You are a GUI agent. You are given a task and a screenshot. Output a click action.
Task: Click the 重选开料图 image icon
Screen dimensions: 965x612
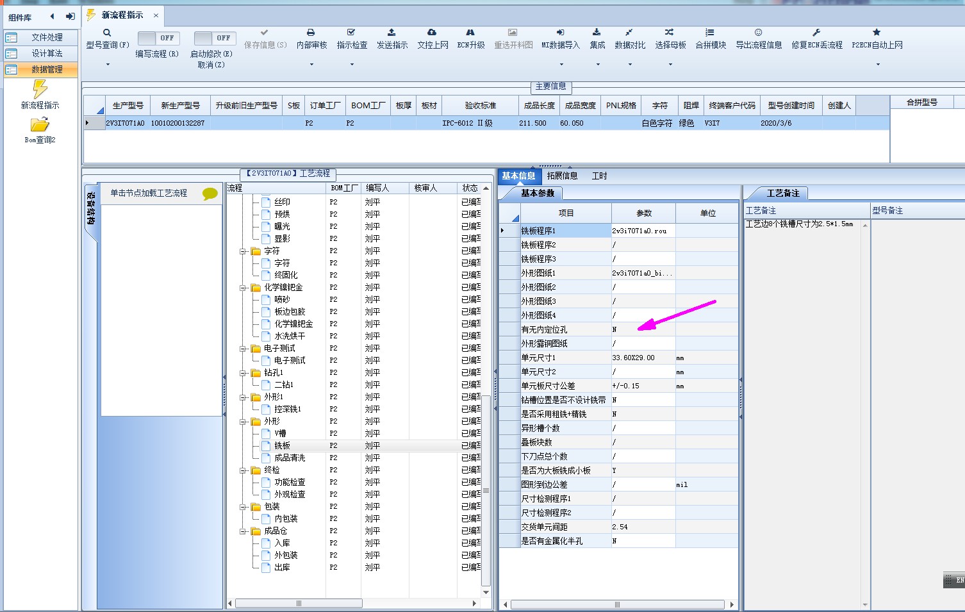pos(513,32)
